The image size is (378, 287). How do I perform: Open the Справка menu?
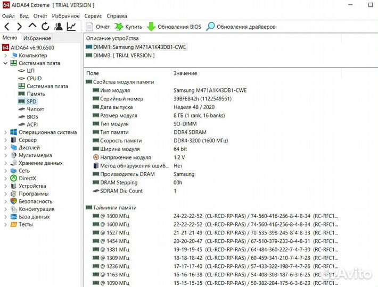tap(117, 16)
